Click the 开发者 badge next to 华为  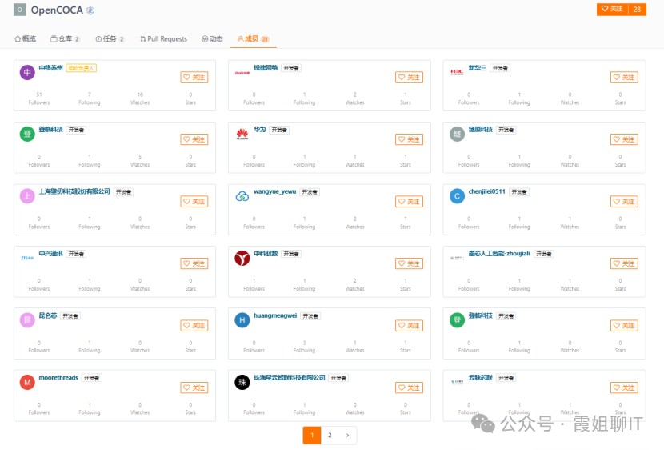coord(279,130)
